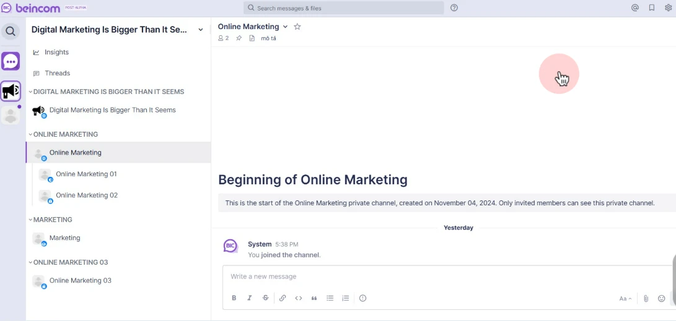Open the community name dropdown chevron
676x321 pixels.
pos(201,30)
